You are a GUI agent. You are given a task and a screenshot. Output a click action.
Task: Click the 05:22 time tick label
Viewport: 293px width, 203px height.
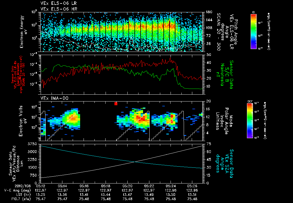pyautogui.click(x=149, y=186)
